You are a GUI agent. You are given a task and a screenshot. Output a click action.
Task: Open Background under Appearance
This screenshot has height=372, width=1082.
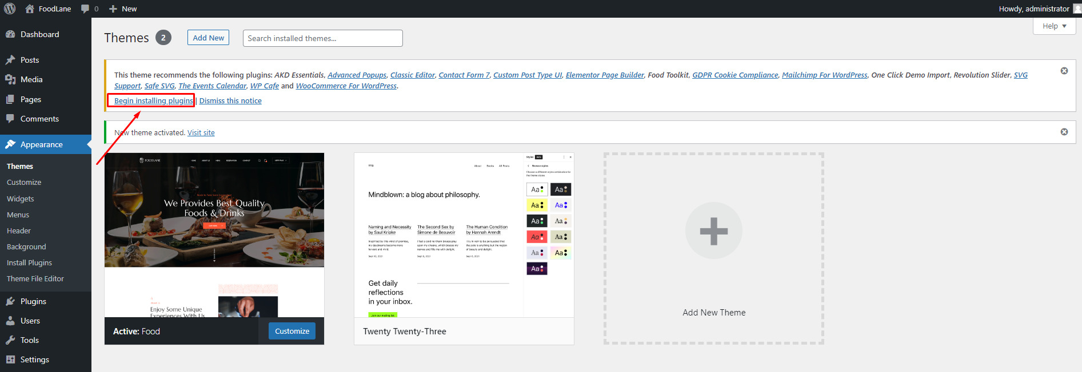pyautogui.click(x=26, y=246)
